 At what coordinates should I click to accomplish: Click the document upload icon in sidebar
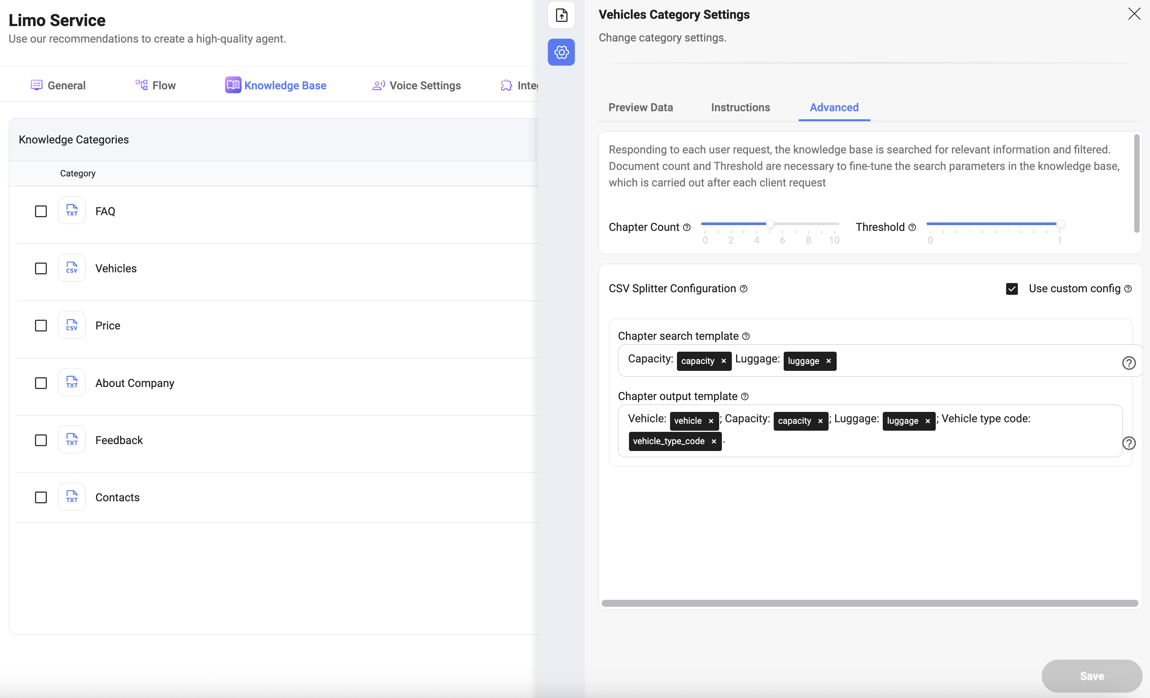point(561,15)
